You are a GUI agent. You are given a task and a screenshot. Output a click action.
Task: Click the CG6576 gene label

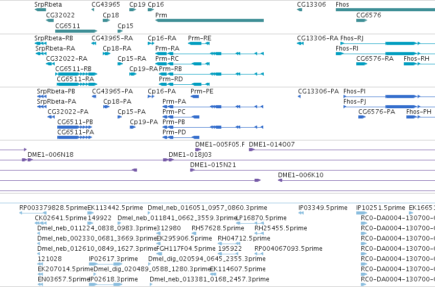369,15
